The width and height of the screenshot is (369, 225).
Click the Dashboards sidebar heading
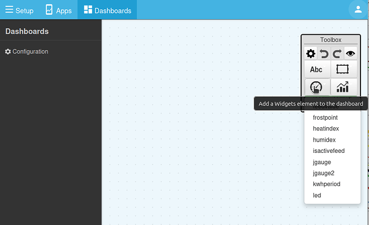(x=27, y=32)
